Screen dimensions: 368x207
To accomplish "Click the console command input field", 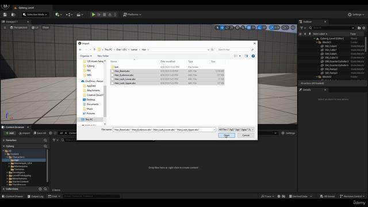I will tap(91, 196).
